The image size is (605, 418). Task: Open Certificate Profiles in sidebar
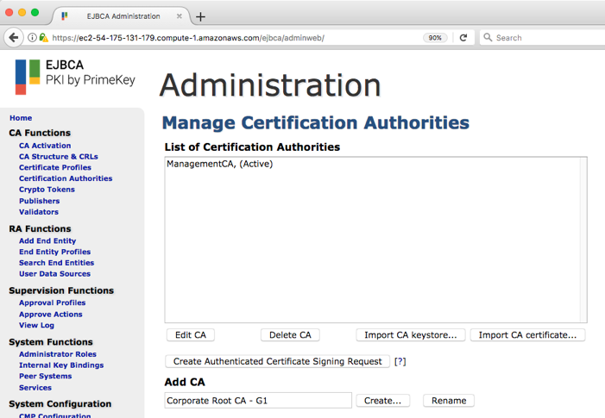click(55, 168)
